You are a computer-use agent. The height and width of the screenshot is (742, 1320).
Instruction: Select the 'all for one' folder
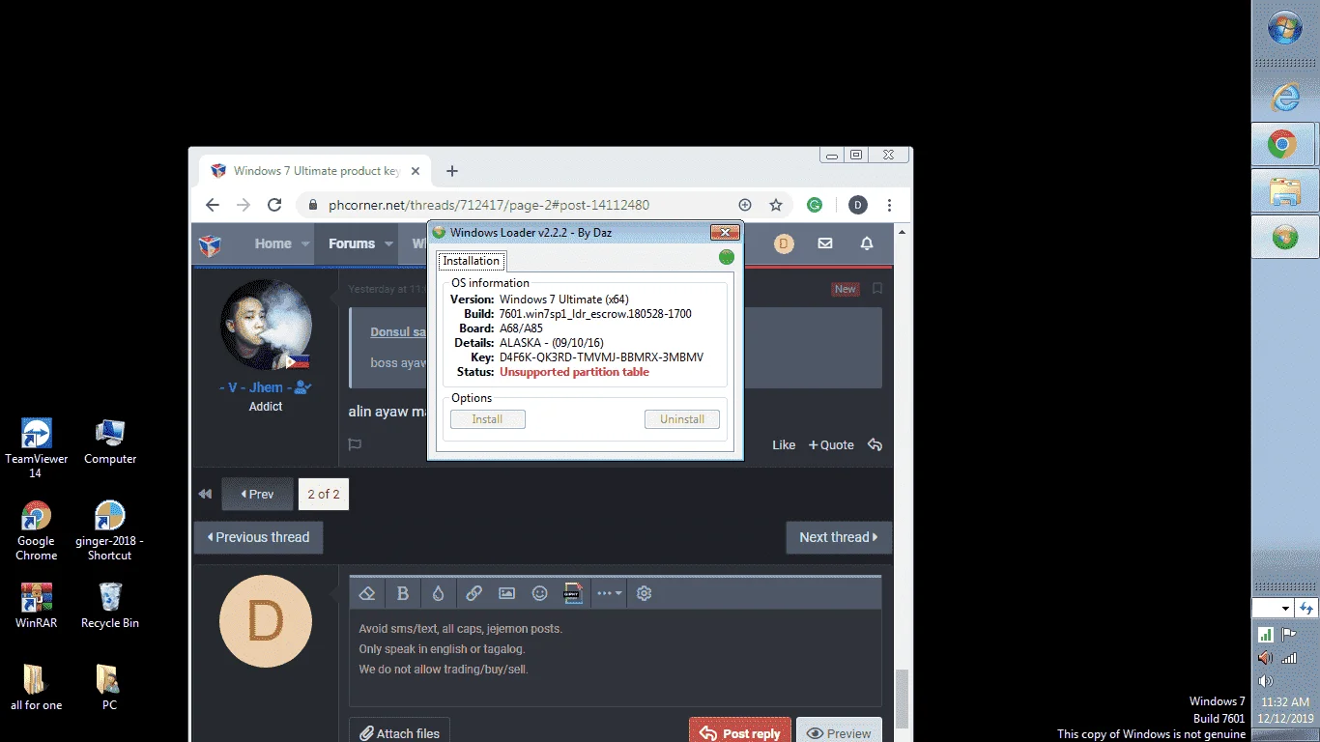36,688
